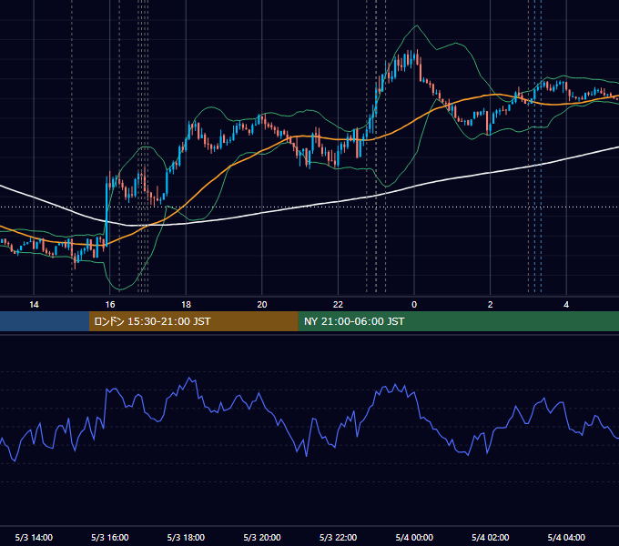Click the 5/3 20:00 label on oscillator axis
The image size is (619, 546).
(262, 537)
